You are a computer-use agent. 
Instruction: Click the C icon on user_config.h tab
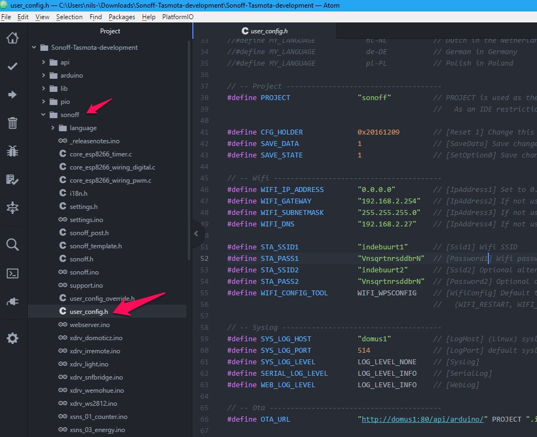click(x=245, y=31)
